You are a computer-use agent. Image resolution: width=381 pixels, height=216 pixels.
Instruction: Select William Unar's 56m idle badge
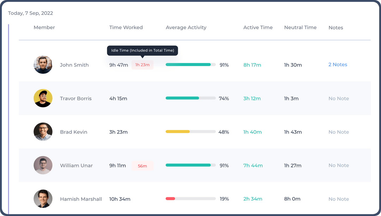(143, 166)
